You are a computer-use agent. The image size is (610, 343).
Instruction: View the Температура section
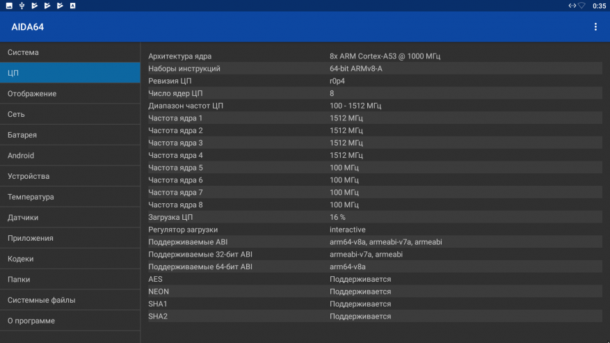(70, 197)
